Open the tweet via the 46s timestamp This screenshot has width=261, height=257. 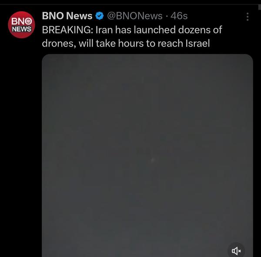pos(179,16)
